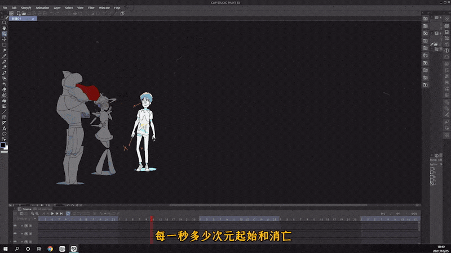Select the Fill bucket tool
The height and width of the screenshot is (253, 451).
point(4,101)
